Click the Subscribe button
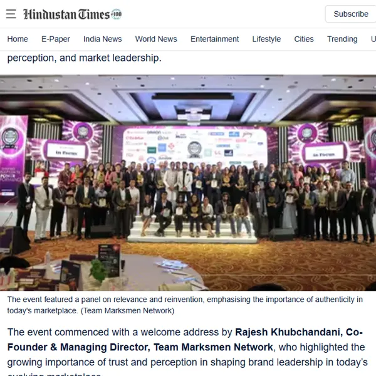The height and width of the screenshot is (376, 376). pyautogui.click(x=350, y=14)
